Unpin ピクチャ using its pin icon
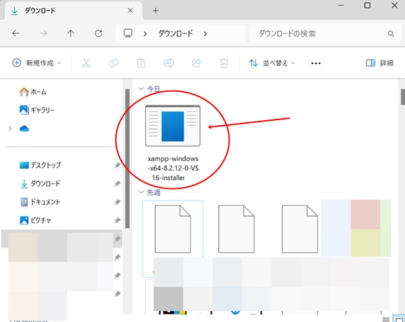 point(117,220)
